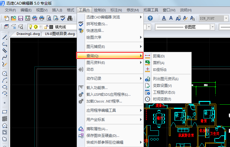The height and width of the screenshot is (147, 230).
Task: Open the 修改(M) menu
Action: 133,10
